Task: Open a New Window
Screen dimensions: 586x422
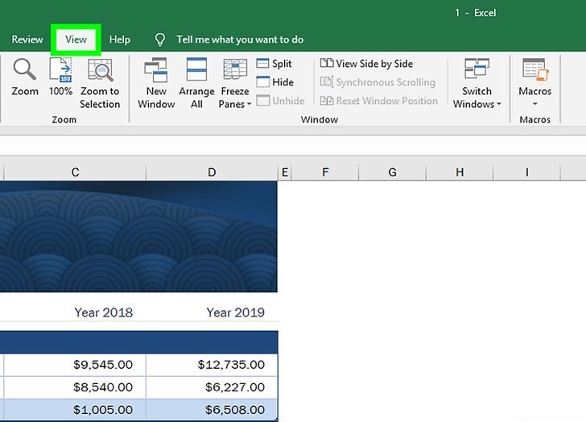Action: (x=156, y=70)
